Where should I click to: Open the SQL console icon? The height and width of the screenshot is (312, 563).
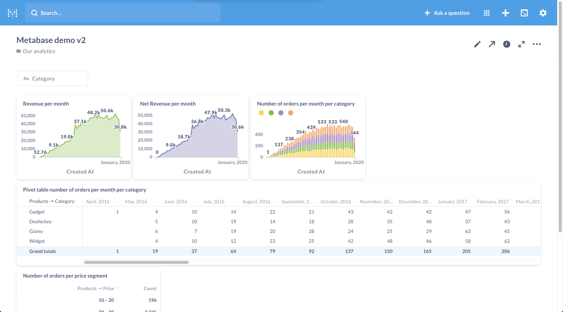pos(524,13)
